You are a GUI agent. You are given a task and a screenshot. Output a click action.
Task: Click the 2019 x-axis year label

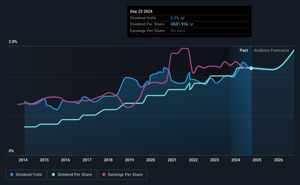(x=129, y=160)
